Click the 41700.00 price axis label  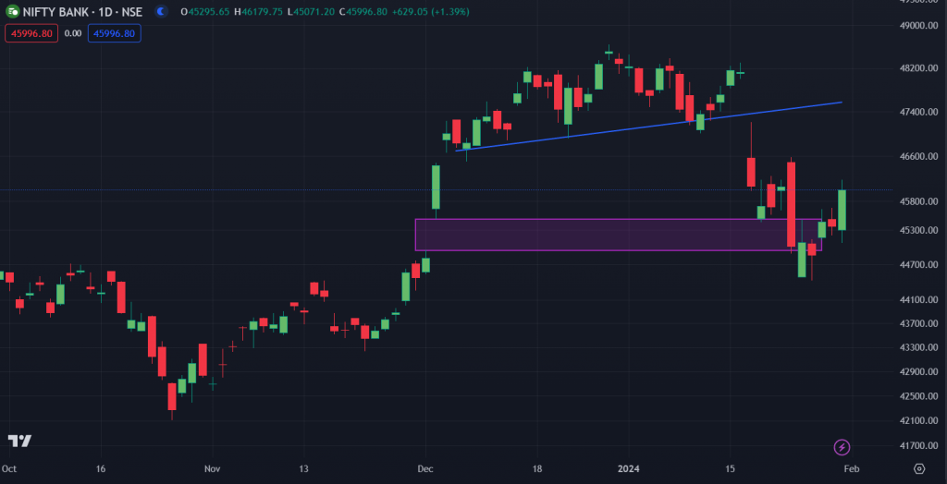pyautogui.click(x=918, y=445)
